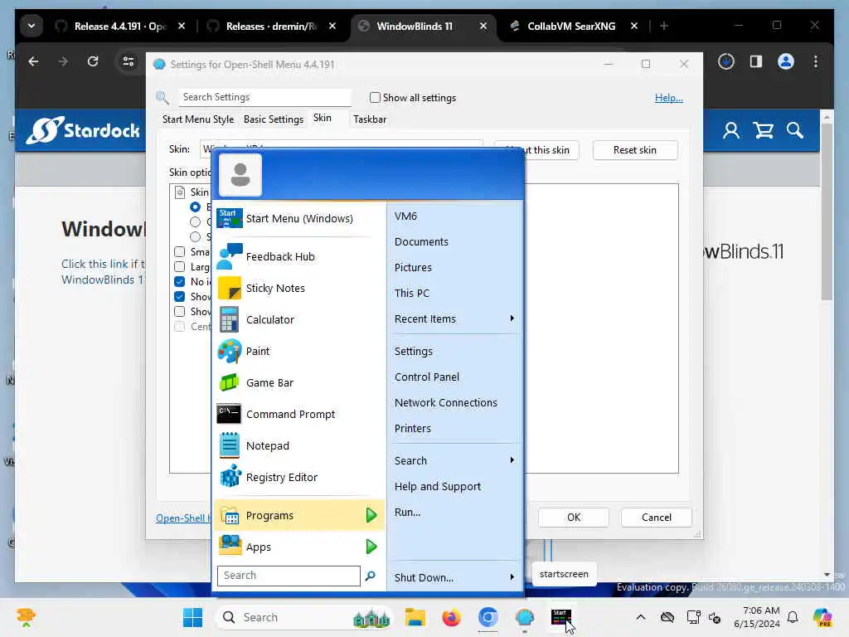
Task: Click Cancel in settings dialog
Action: 657,518
